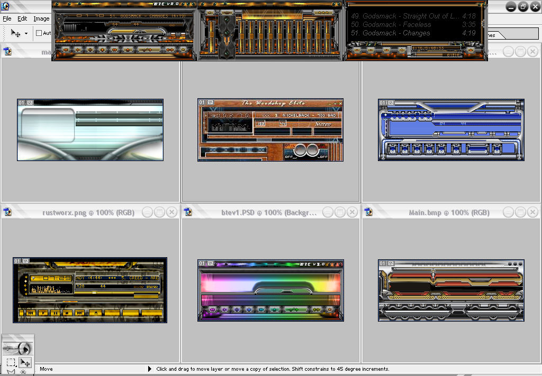Viewport: 542px width, 376px height.
Task: Select the Move tool in the toolbox
Action: [25, 362]
